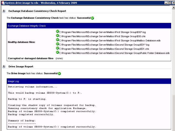The height and width of the screenshot is (131, 175).
Task: Click the Exchange Database Consistency Check Report heading
Action: point(37,11)
